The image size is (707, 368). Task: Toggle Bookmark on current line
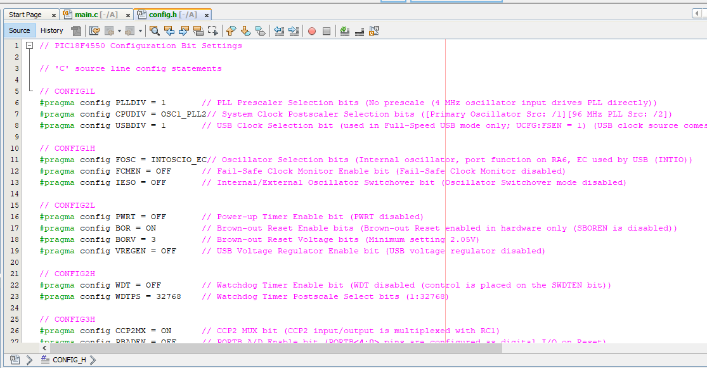(260, 30)
